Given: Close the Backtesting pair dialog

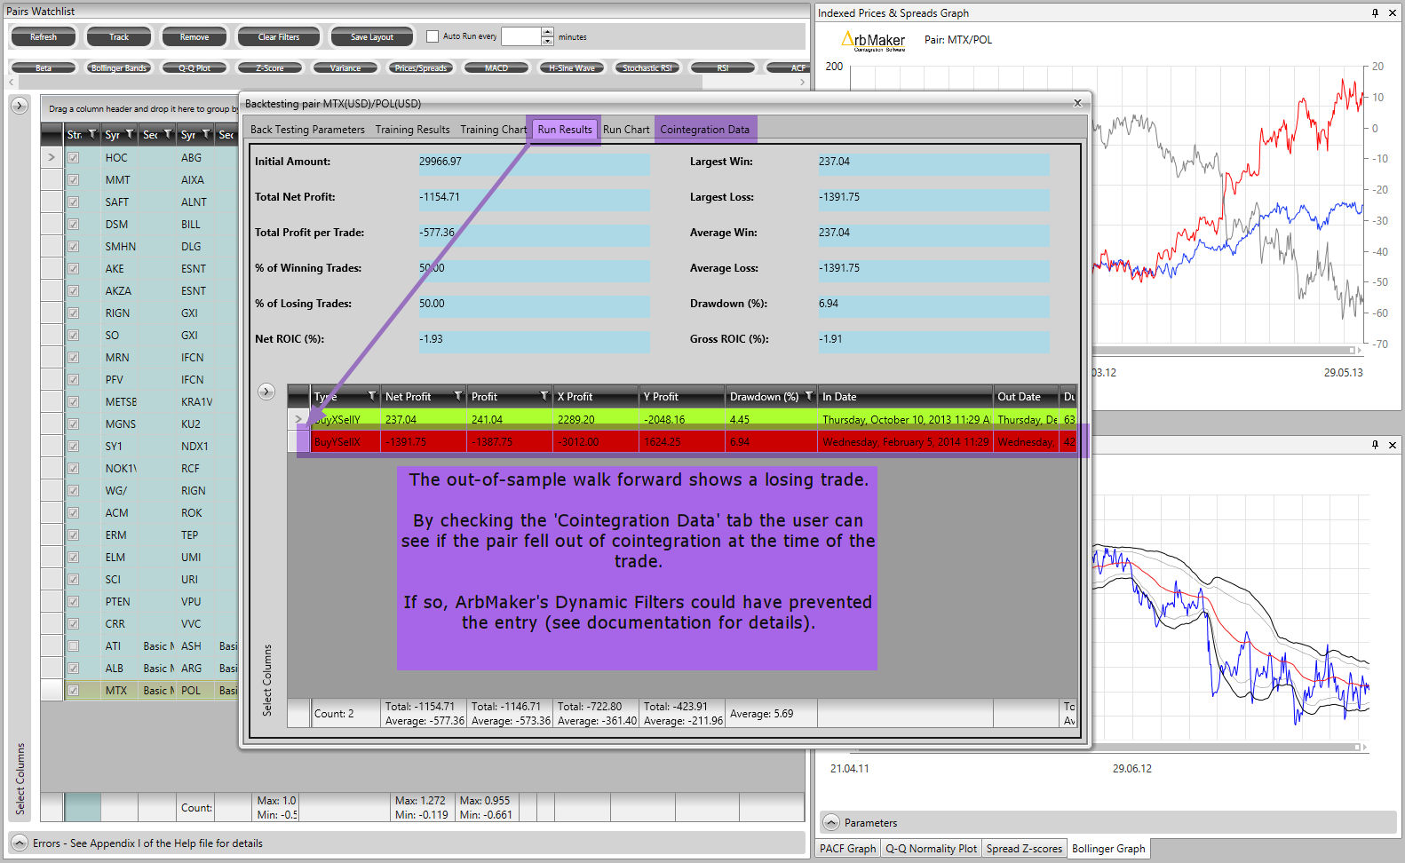Looking at the screenshot, I should click(1077, 103).
